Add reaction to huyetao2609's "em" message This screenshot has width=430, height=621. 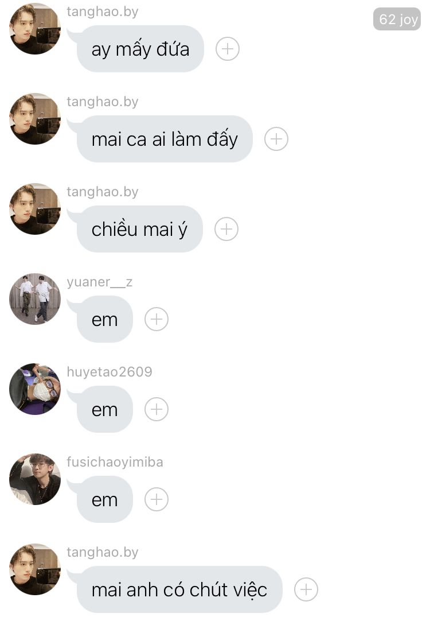pyautogui.click(x=157, y=409)
